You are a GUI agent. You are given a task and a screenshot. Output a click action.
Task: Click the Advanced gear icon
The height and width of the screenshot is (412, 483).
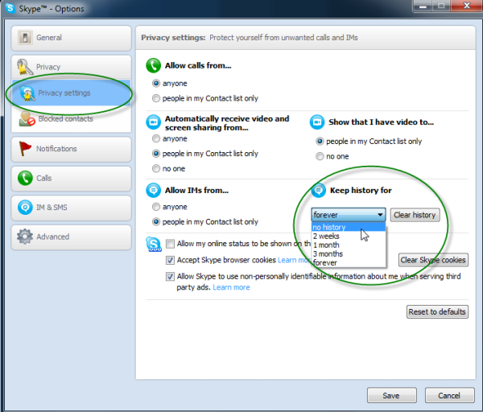[x=25, y=237]
